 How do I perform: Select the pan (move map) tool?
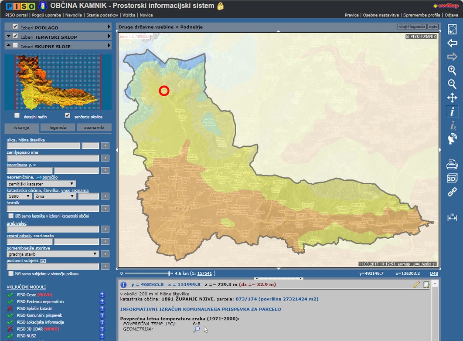pyautogui.click(x=452, y=98)
